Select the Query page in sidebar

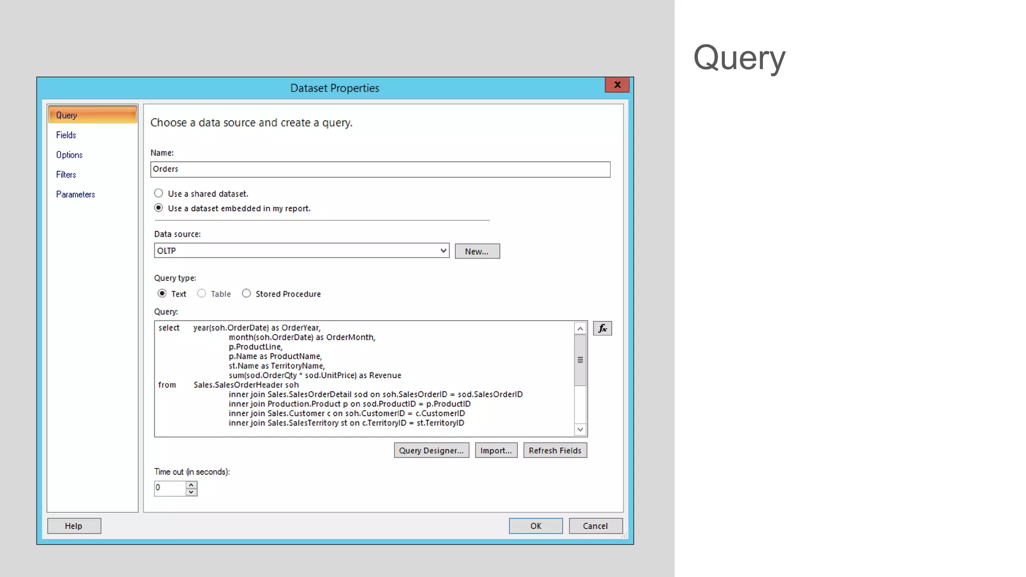pyautogui.click(x=93, y=115)
